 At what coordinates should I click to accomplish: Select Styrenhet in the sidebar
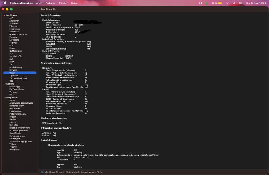click(14, 76)
